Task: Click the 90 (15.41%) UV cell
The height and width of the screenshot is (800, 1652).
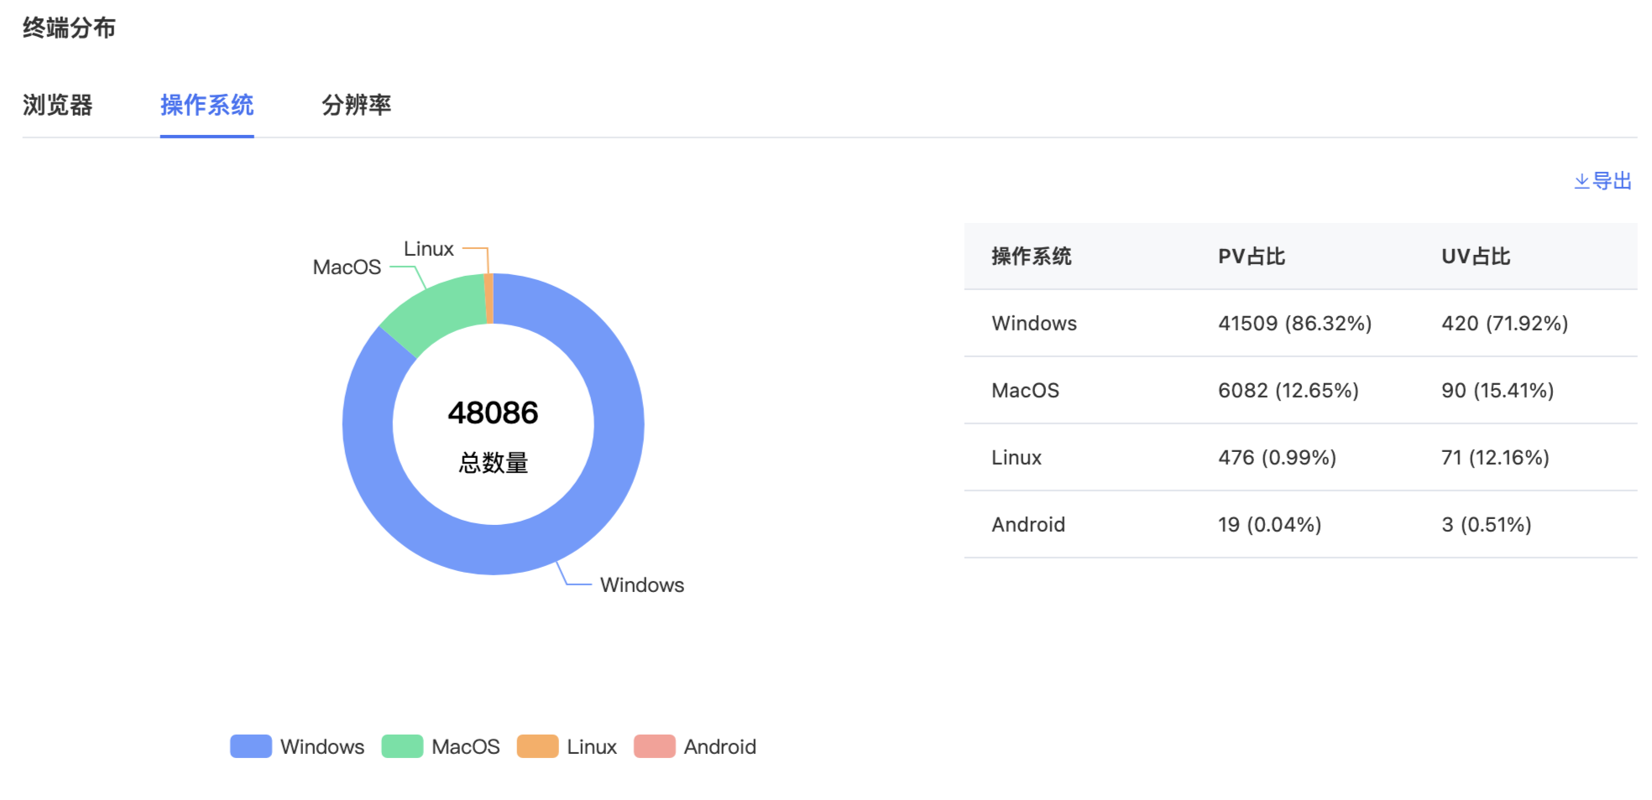Action: coord(1498,391)
